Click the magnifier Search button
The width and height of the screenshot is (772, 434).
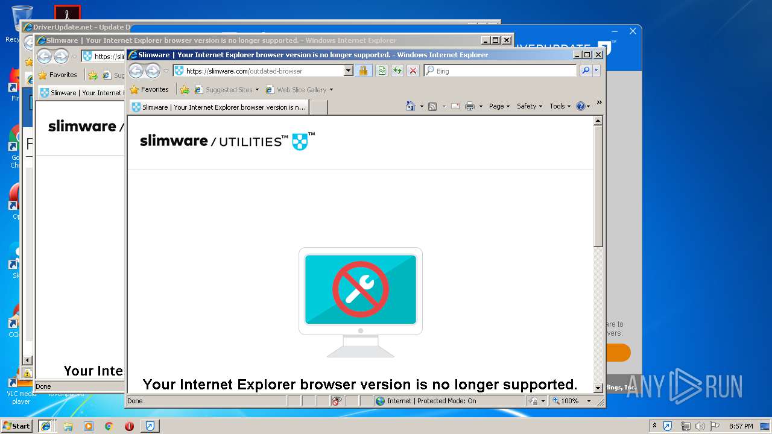tap(585, 71)
